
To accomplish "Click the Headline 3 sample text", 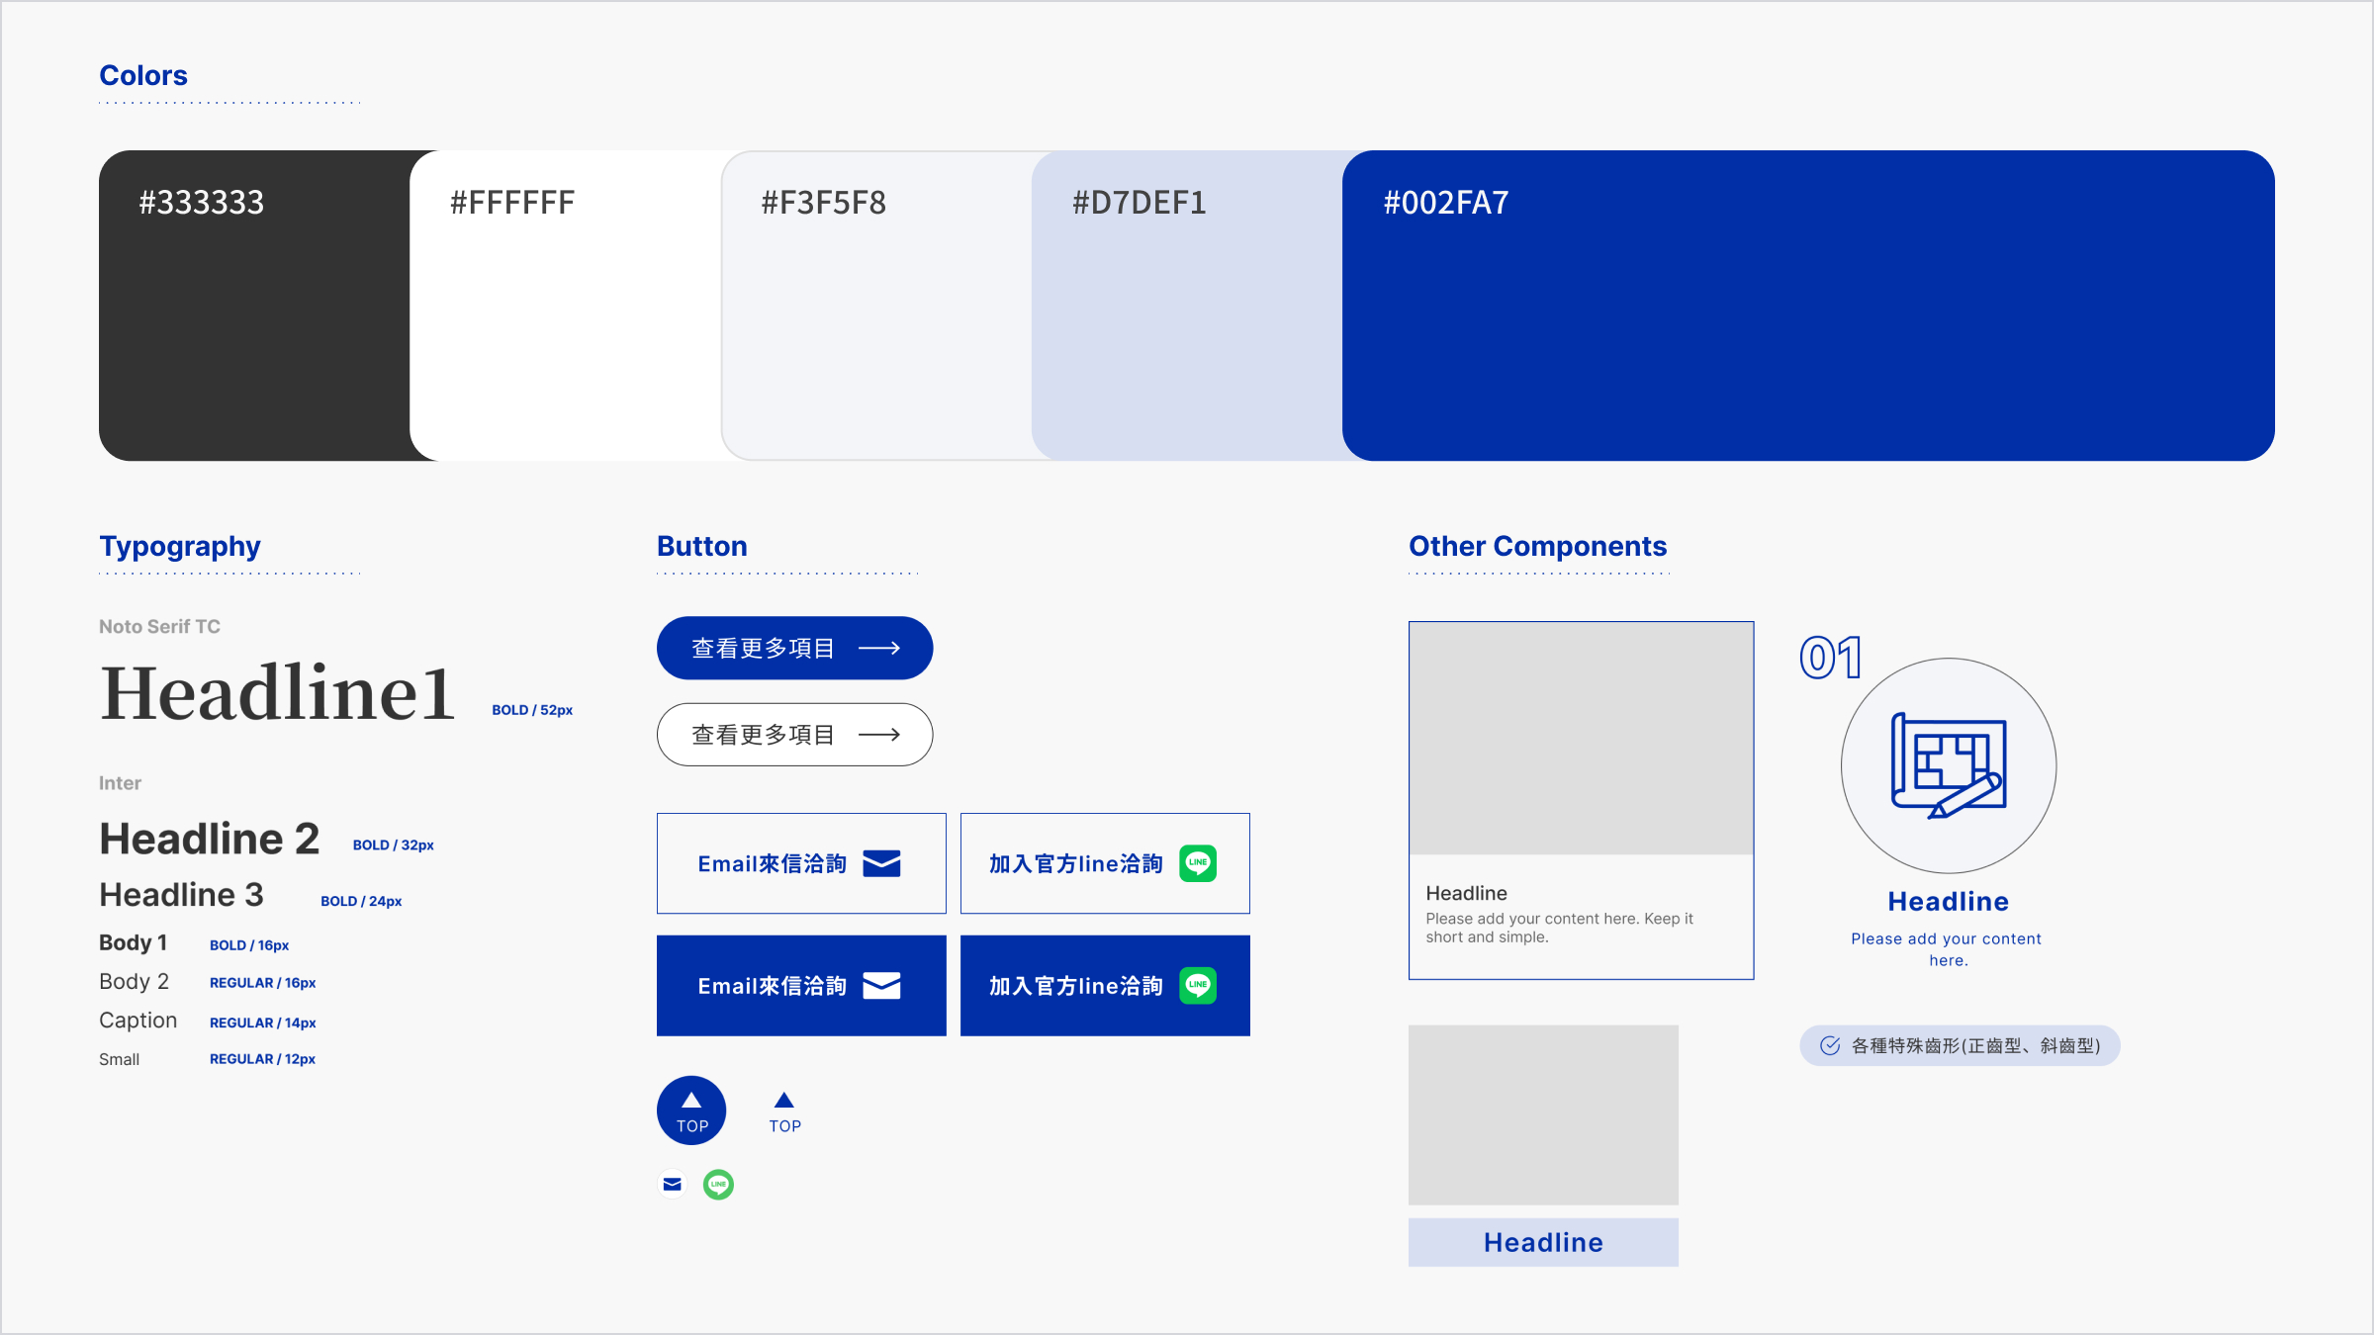I will [181, 895].
